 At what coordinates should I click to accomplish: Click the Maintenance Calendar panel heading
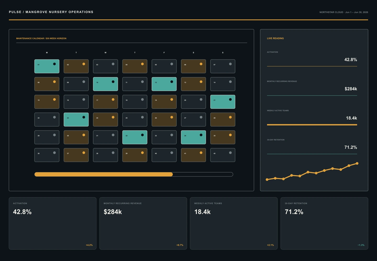pos(41,38)
